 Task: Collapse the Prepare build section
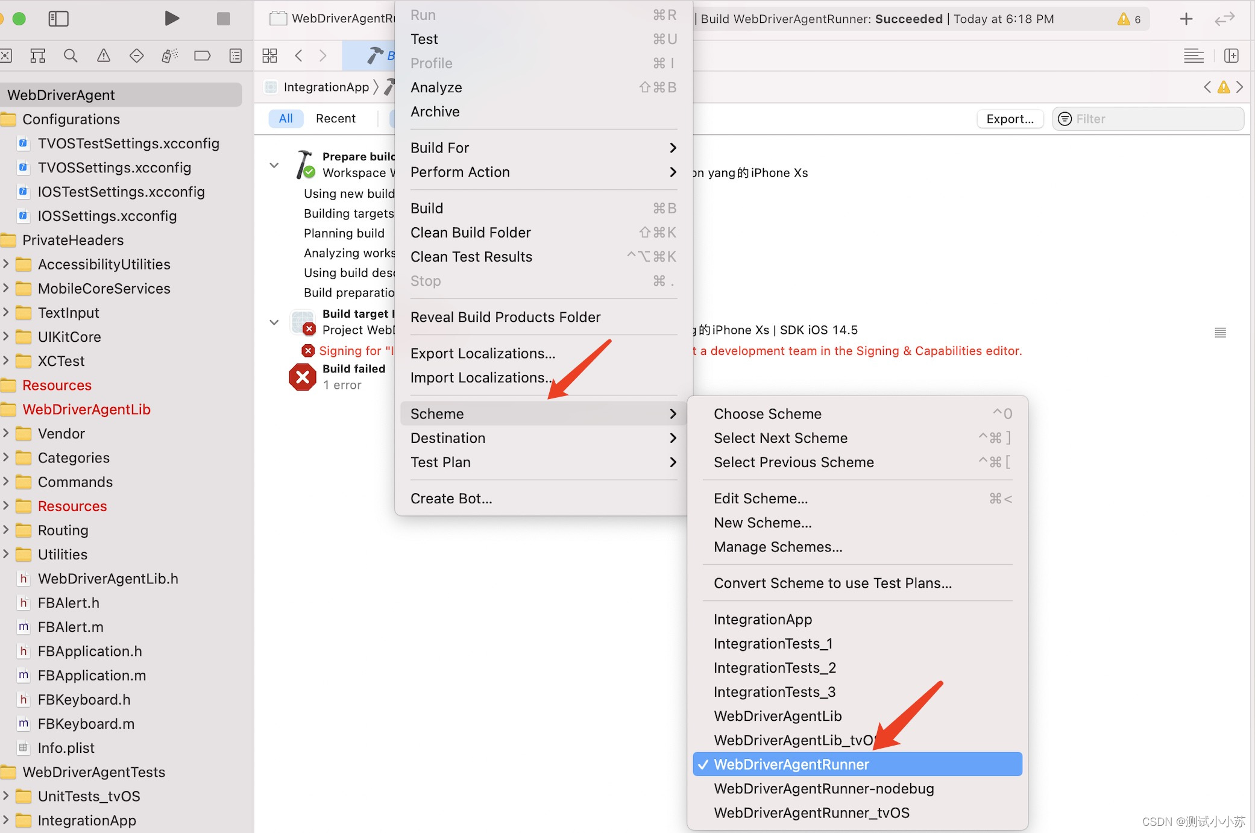[274, 165]
